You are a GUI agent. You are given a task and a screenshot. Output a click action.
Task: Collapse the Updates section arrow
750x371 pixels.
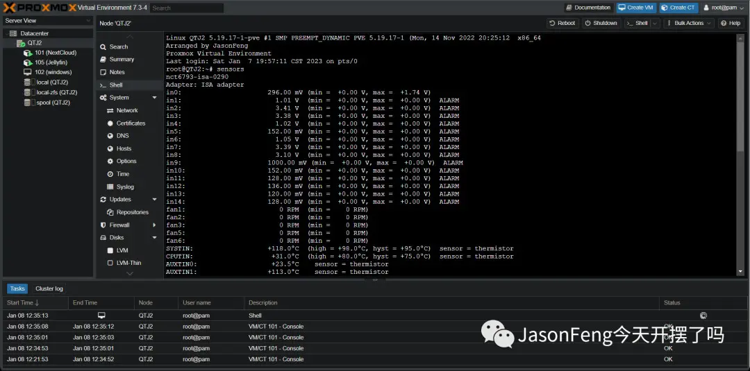click(154, 199)
